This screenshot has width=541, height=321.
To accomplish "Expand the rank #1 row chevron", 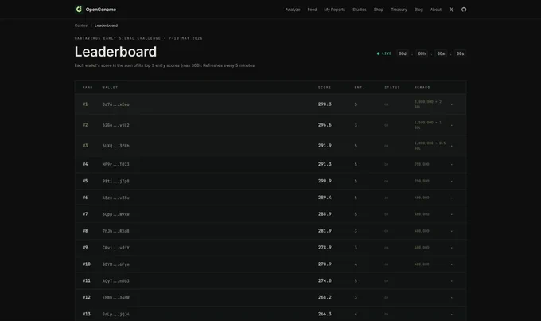I will [451, 104].
